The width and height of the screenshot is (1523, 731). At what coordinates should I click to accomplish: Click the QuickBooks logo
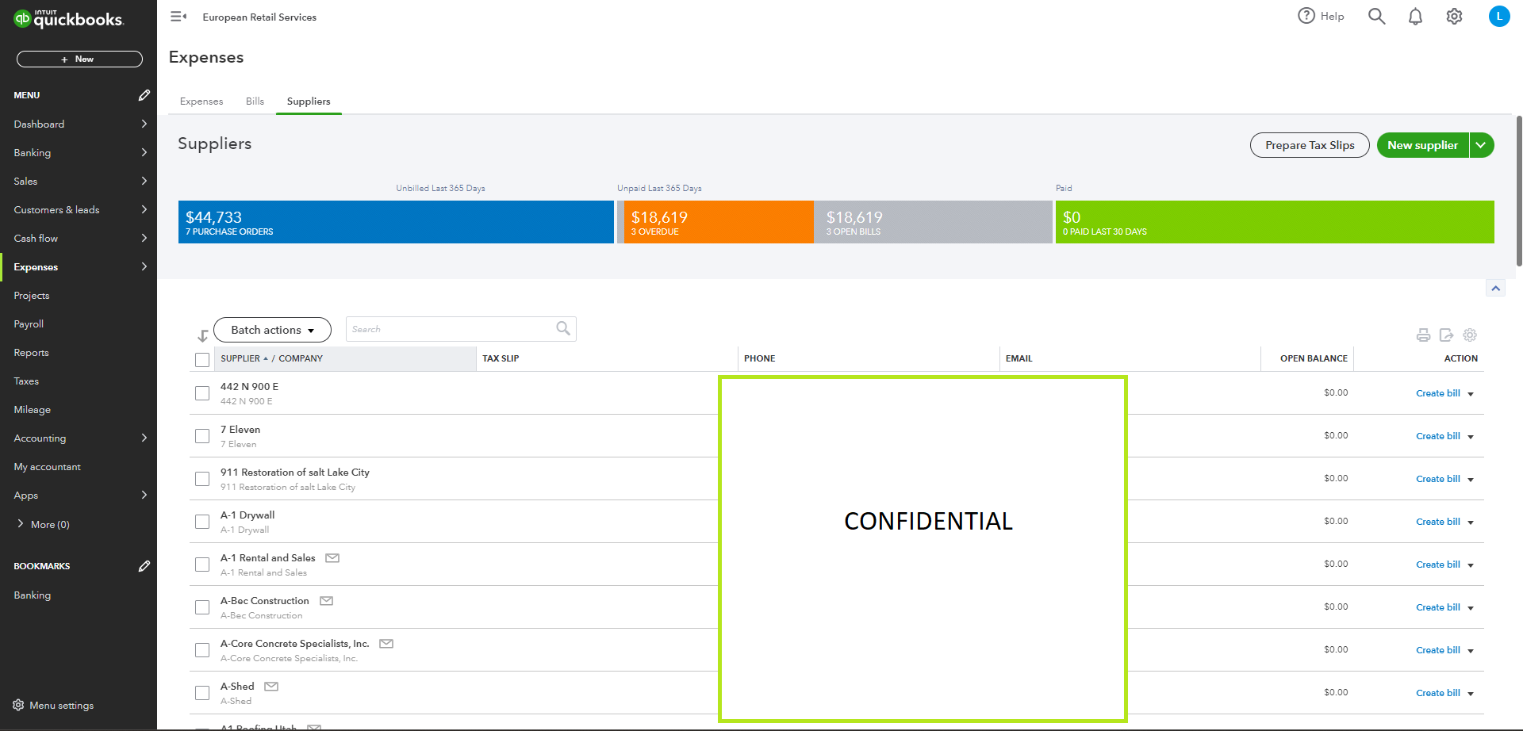[x=69, y=19]
